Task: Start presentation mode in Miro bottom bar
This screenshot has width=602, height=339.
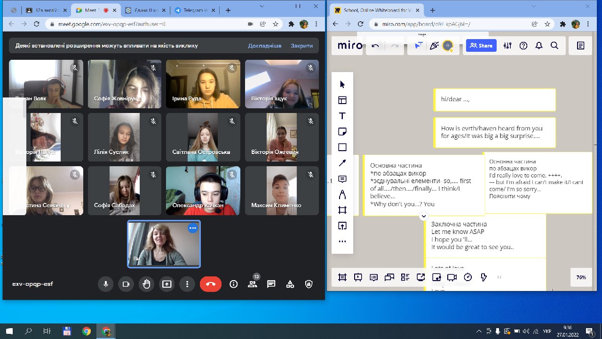Action: [358, 277]
